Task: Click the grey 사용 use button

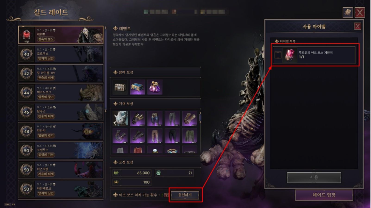Action: pyautogui.click(x=314, y=177)
